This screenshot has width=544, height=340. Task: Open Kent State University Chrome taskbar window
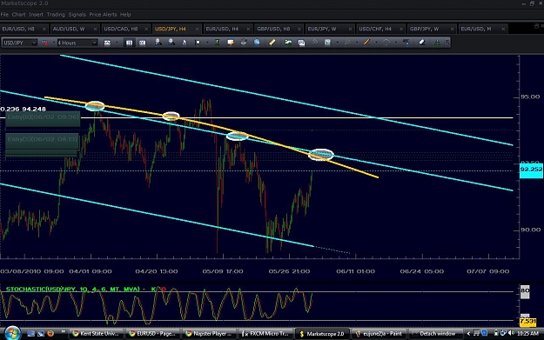pos(95,334)
